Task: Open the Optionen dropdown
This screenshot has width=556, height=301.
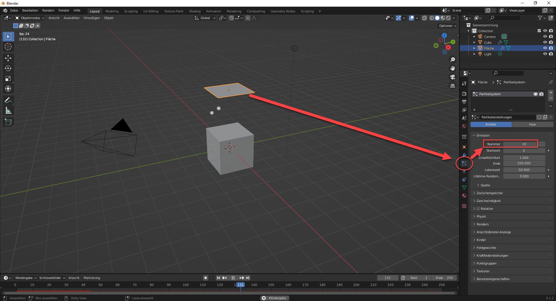Action: pyautogui.click(x=448, y=26)
